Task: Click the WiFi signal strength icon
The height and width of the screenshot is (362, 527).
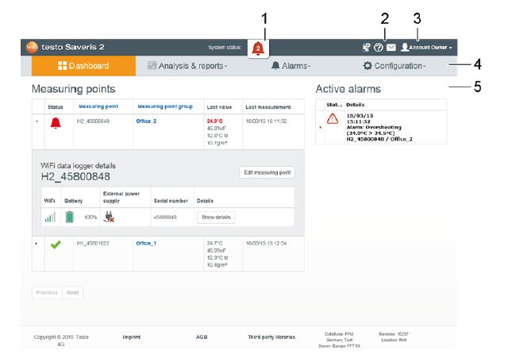Action: click(51, 218)
